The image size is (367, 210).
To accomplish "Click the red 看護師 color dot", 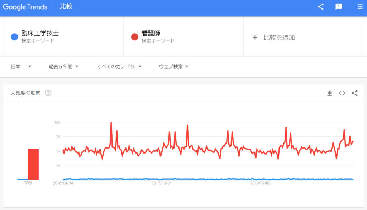I will click(x=135, y=37).
